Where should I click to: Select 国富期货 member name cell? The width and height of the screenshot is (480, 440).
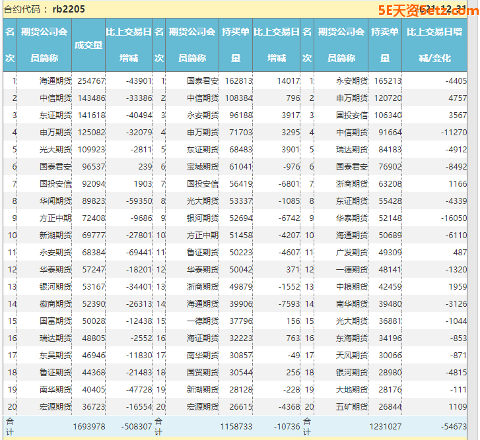point(53,321)
